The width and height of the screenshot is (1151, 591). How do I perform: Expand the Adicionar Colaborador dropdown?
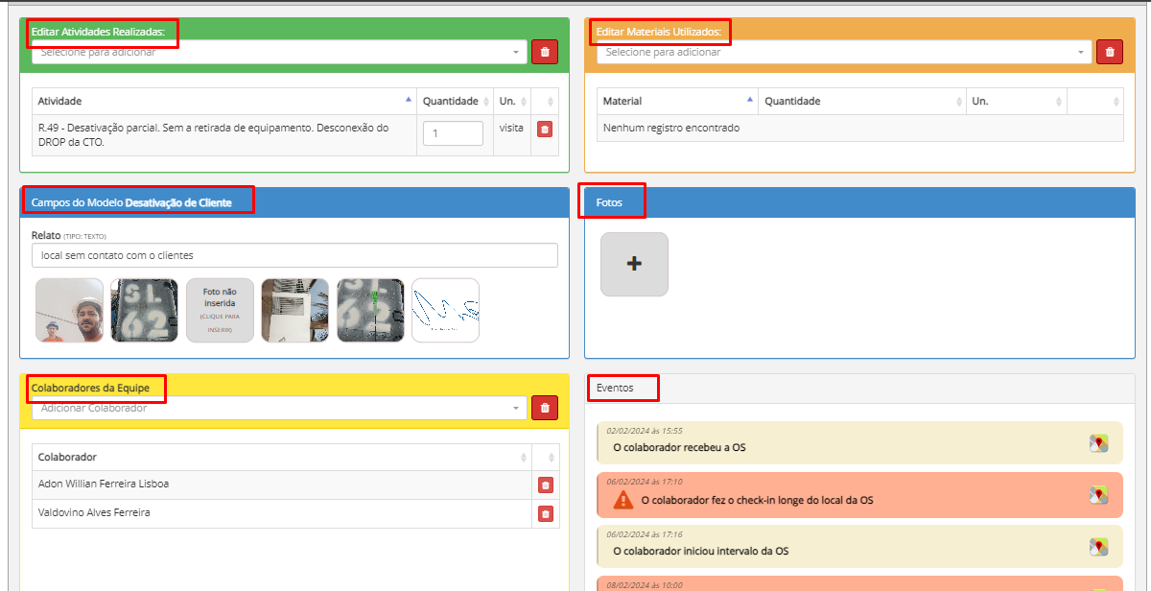tap(279, 408)
